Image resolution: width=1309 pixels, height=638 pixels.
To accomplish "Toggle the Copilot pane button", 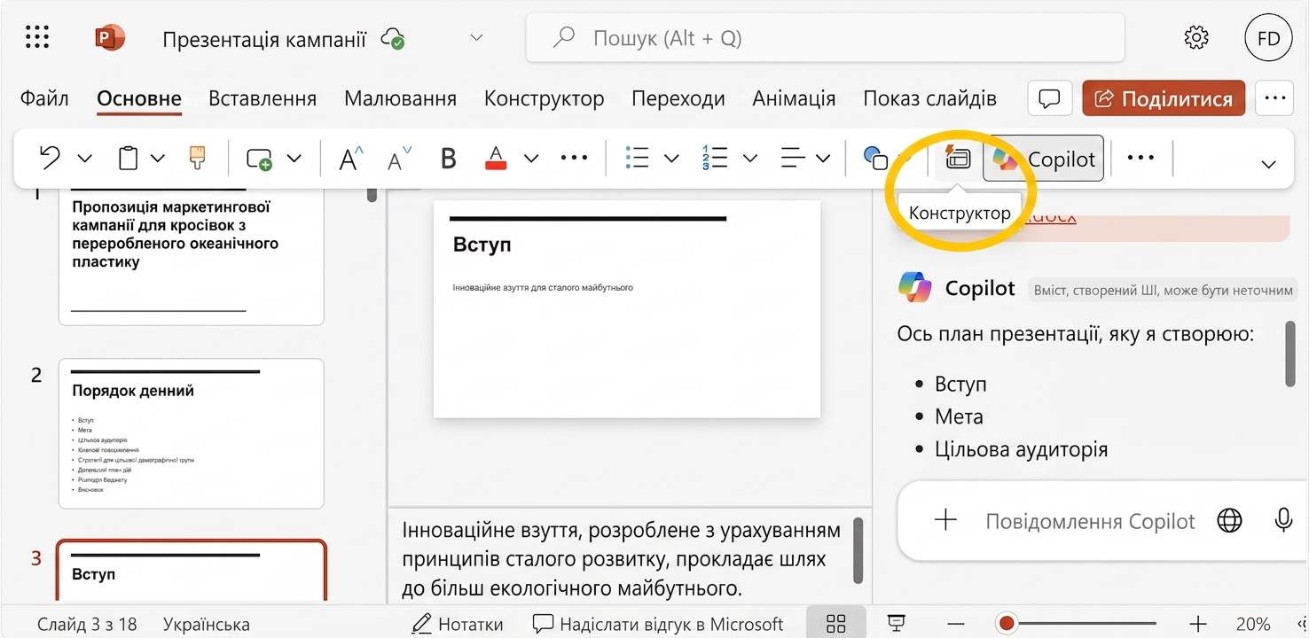I will click(1044, 159).
